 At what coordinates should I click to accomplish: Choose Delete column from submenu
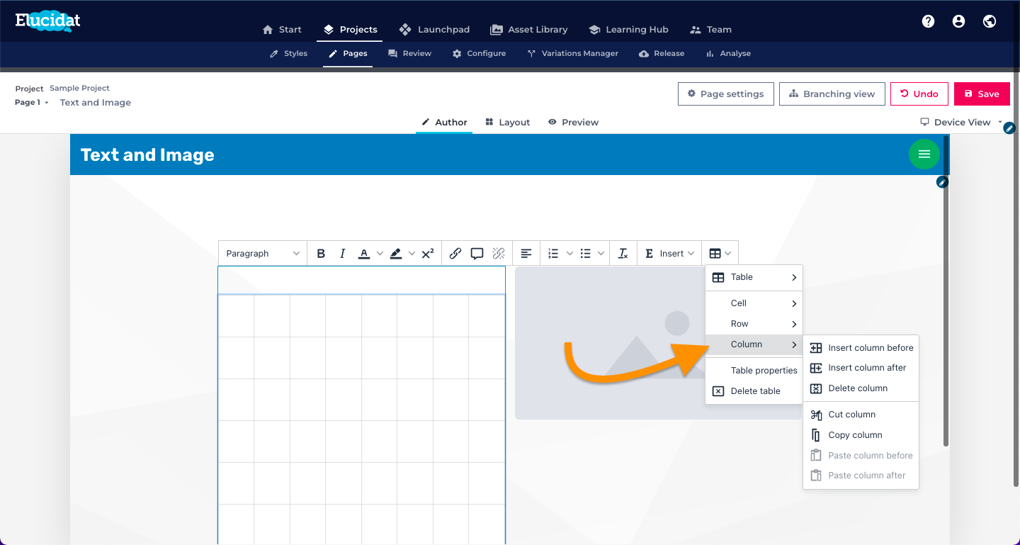861,388
